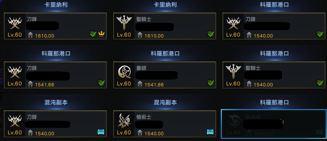Select the Blade card with 1541.66
327x141 pixels.
pos(55,75)
